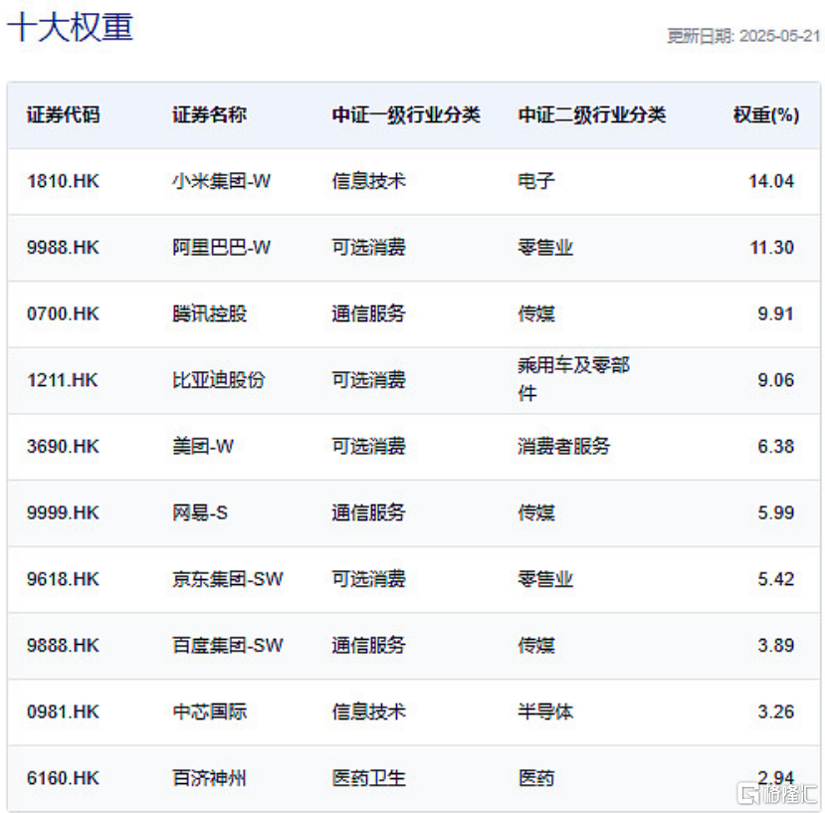Click 信息技术 in the 中芯国际 row
This screenshot has height=813, width=825.
point(369,711)
